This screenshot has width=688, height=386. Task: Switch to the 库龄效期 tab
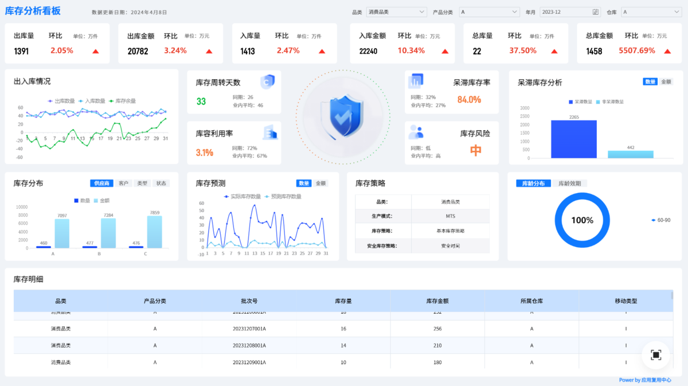point(570,184)
